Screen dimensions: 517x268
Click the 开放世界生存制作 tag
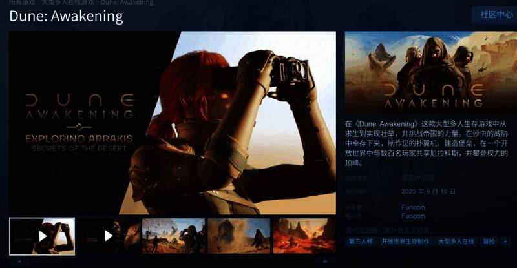coord(405,242)
